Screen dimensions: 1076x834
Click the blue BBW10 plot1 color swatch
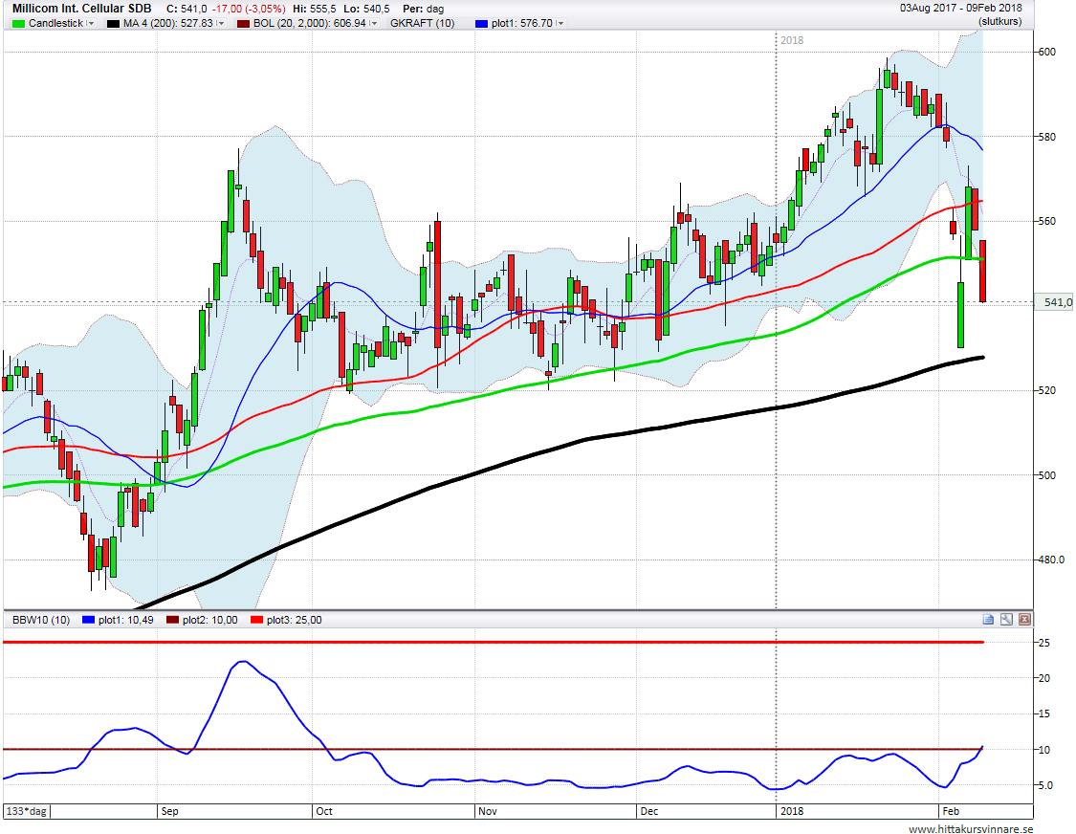point(88,620)
